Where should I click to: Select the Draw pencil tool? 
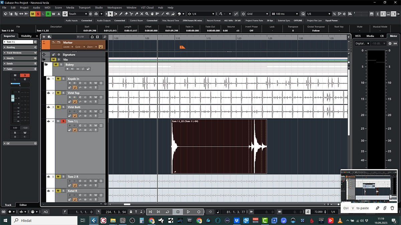[x=121, y=14]
